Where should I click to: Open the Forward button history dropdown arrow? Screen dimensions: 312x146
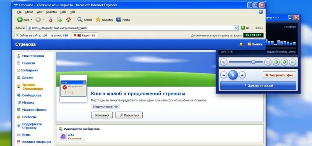tap(43, 20)
